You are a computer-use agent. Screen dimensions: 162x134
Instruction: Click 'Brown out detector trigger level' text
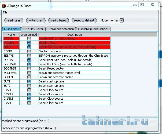pyautogui.click(x=59, y=73)
